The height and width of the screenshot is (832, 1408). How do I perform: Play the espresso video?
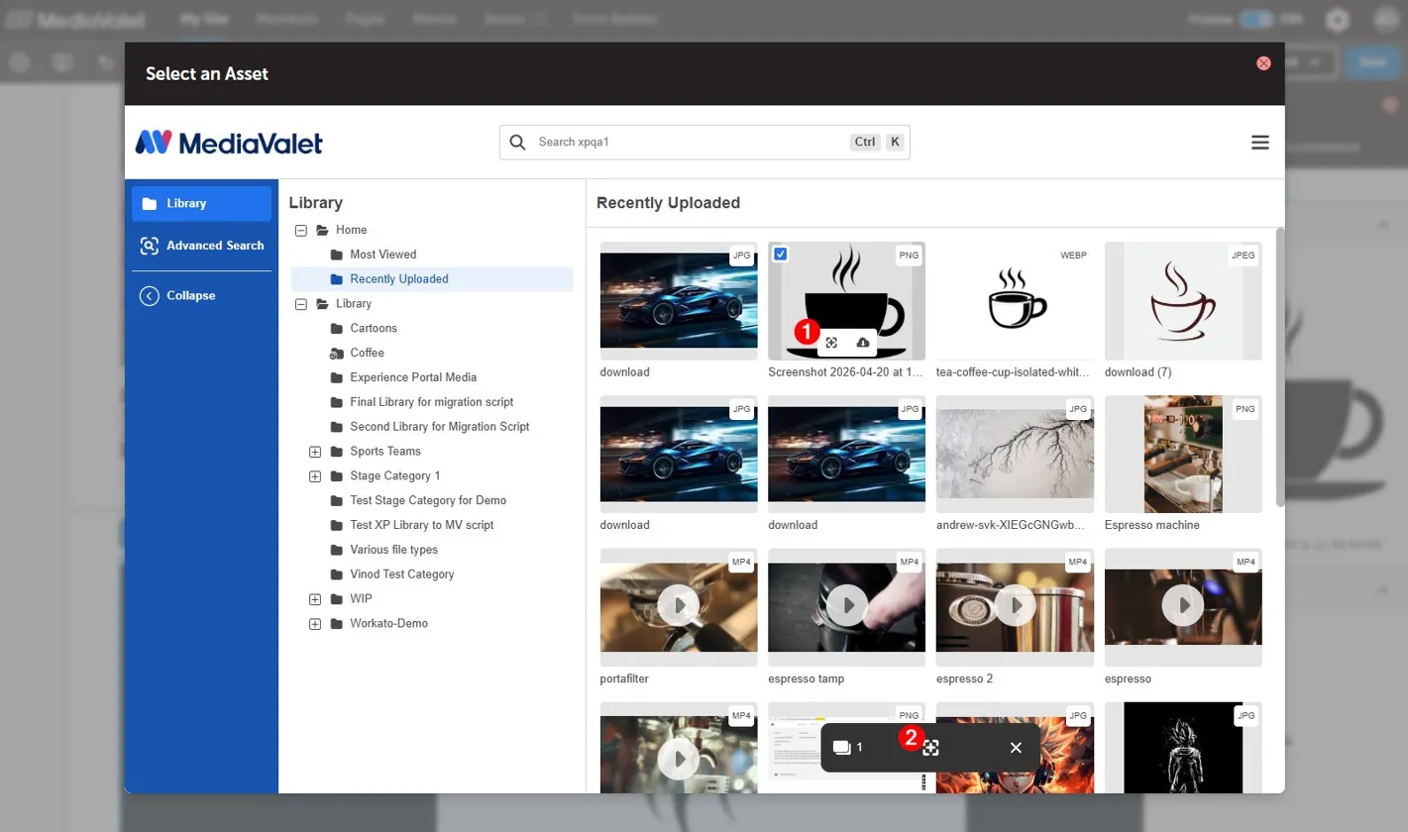tap(1183, 605)
